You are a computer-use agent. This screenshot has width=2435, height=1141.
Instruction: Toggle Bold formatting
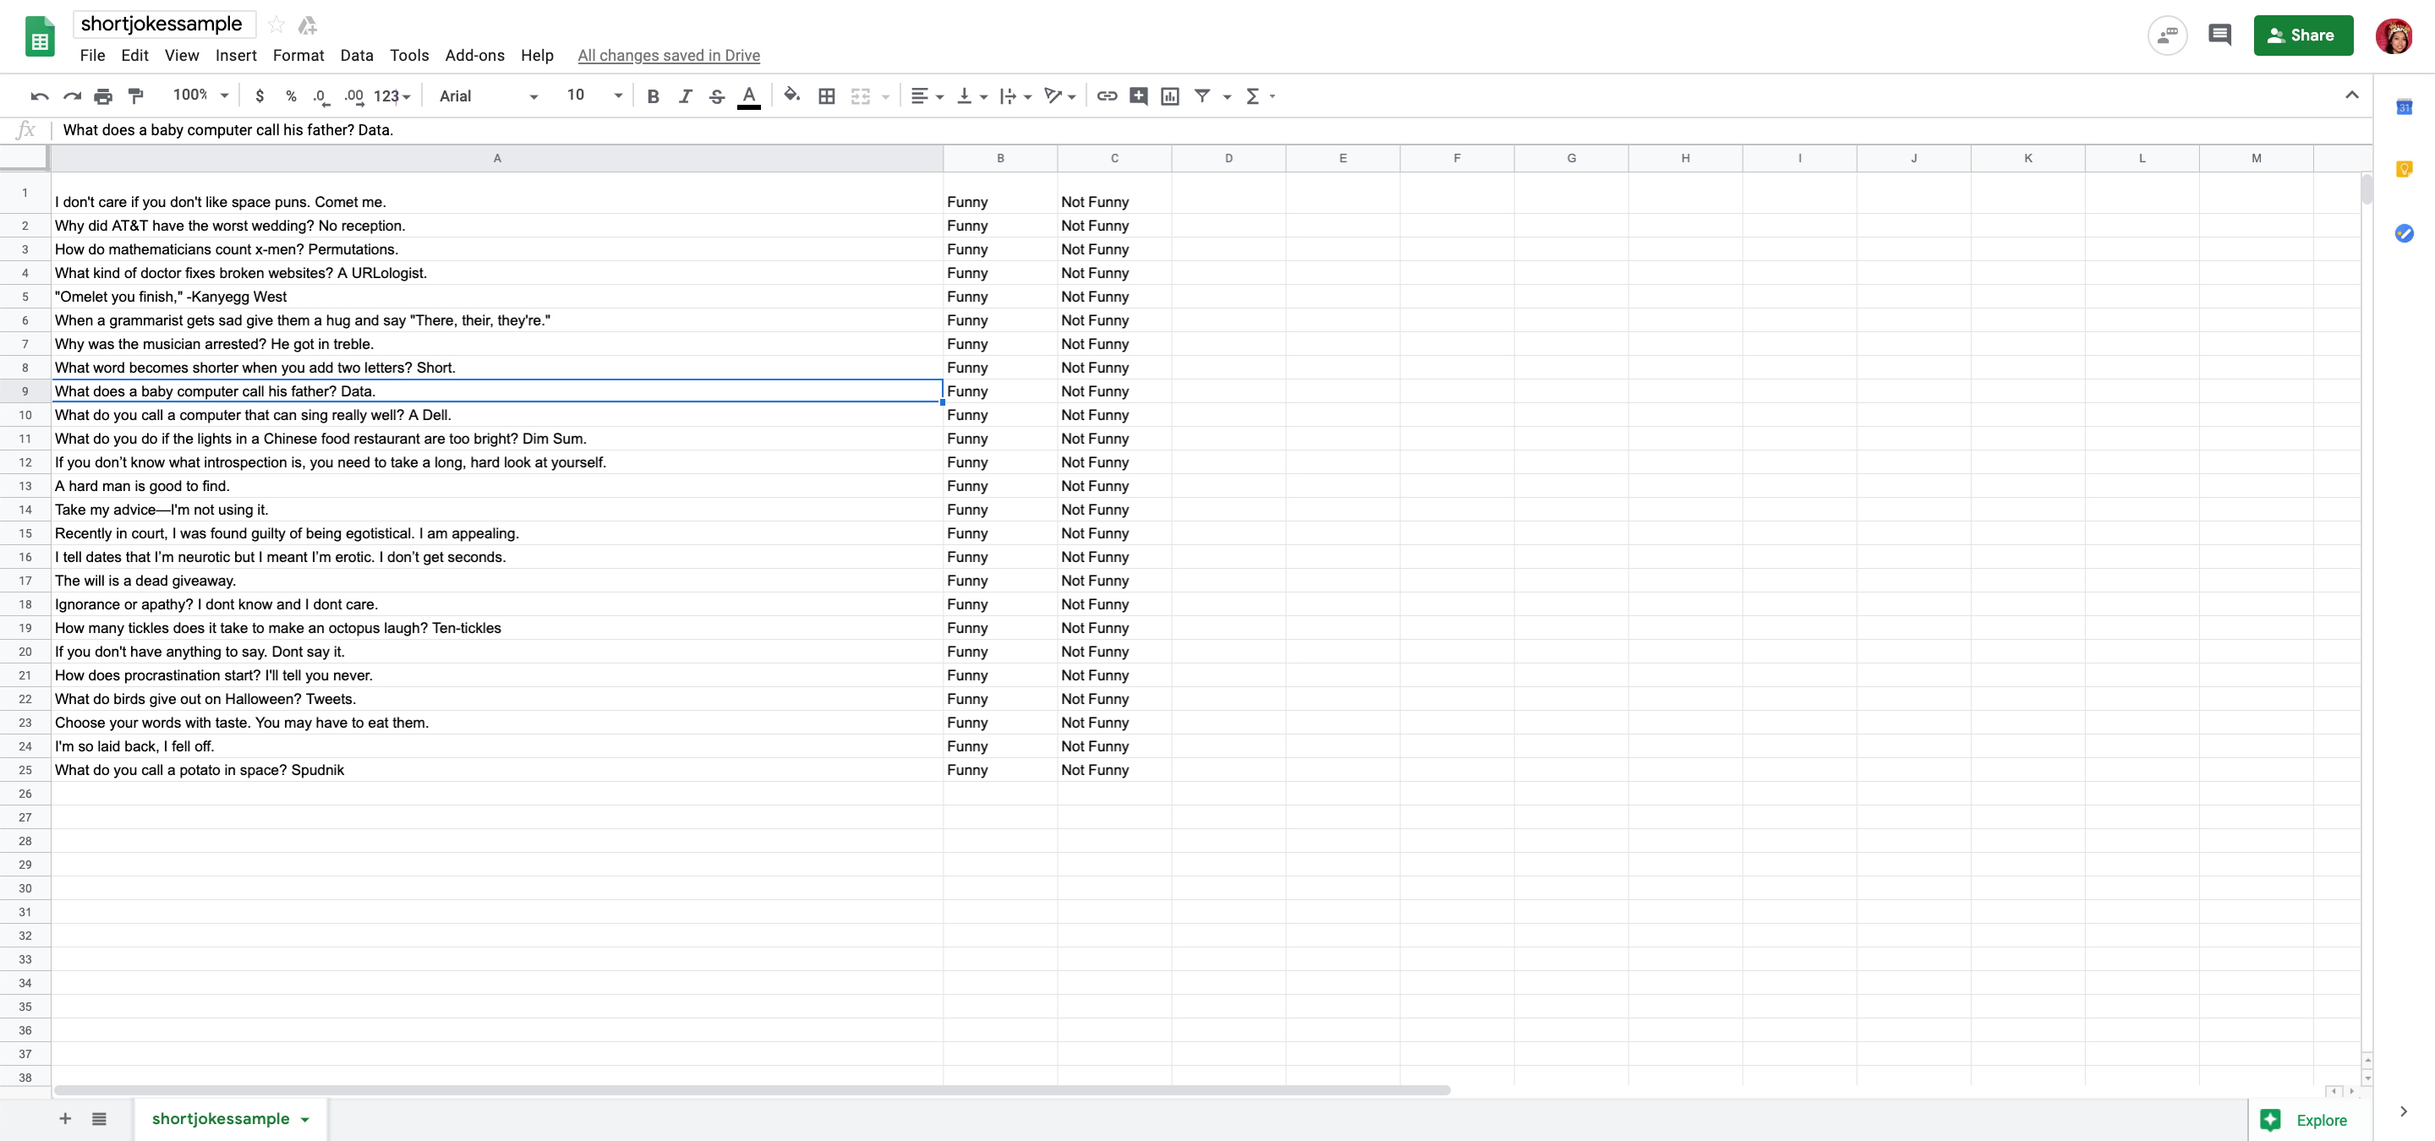point(652,96)
